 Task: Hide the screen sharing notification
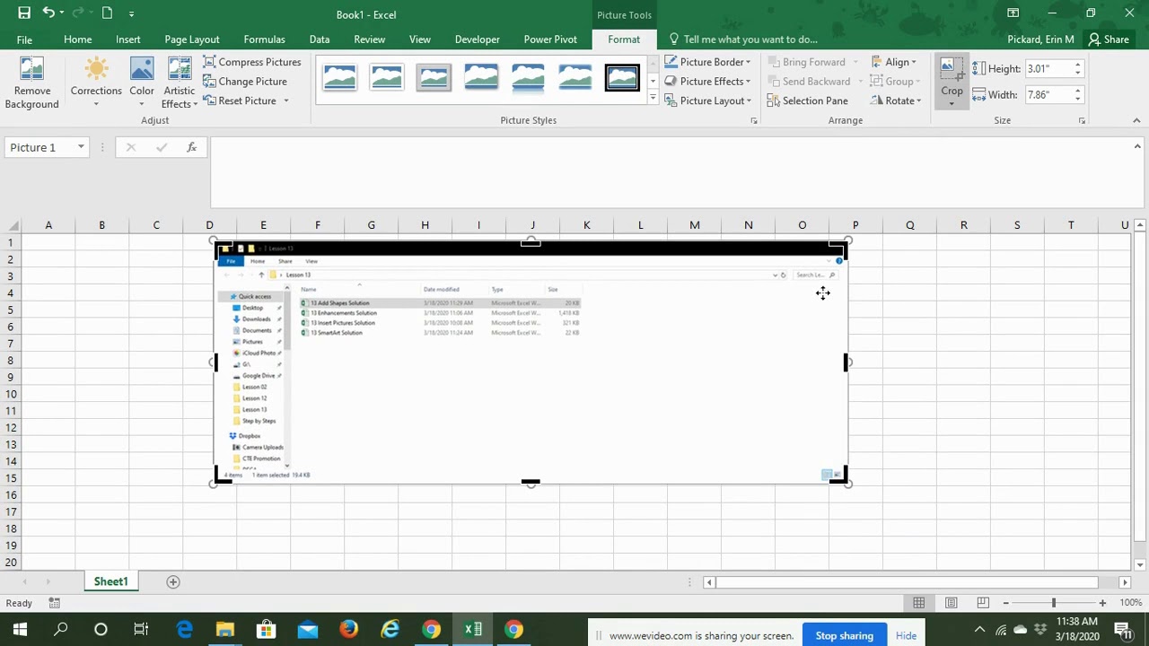(906, 635)
